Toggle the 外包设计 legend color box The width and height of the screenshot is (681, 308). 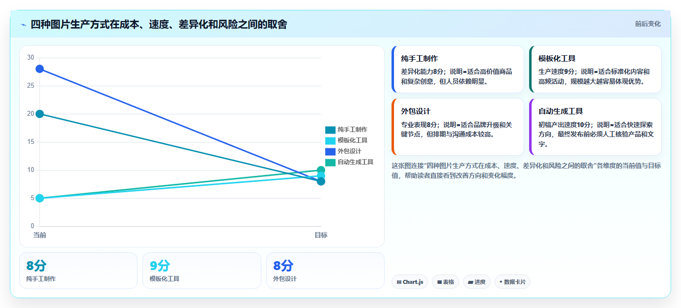(x=330, y=151)
